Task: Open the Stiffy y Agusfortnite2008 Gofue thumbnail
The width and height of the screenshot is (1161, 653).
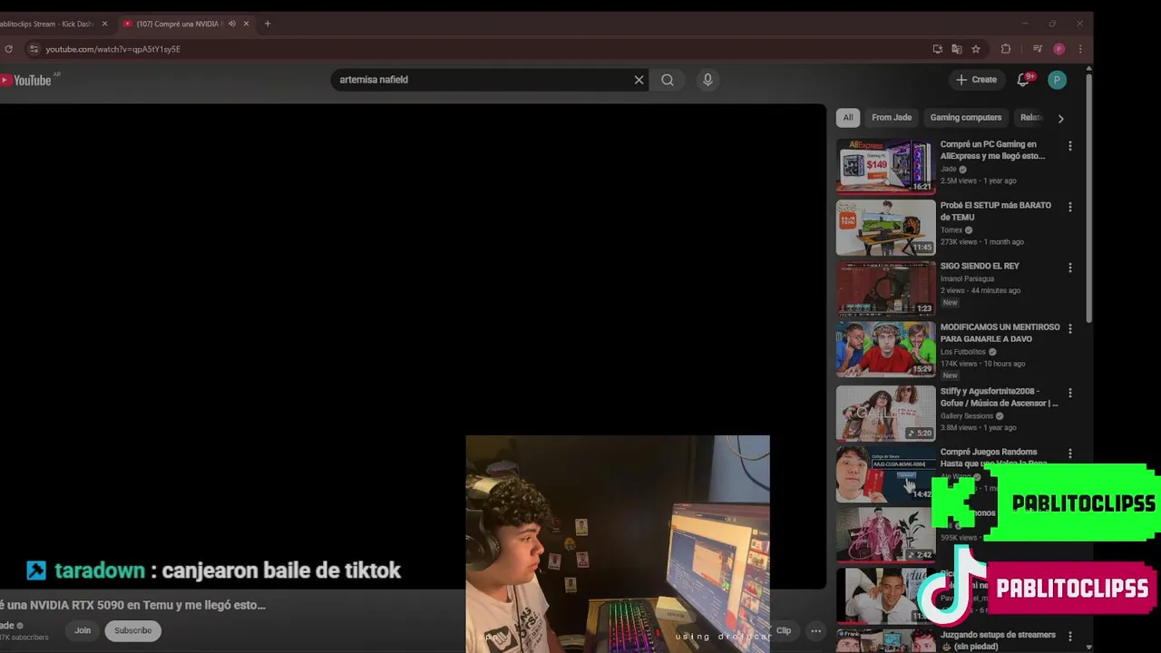Action: click(x=885, y=413)
